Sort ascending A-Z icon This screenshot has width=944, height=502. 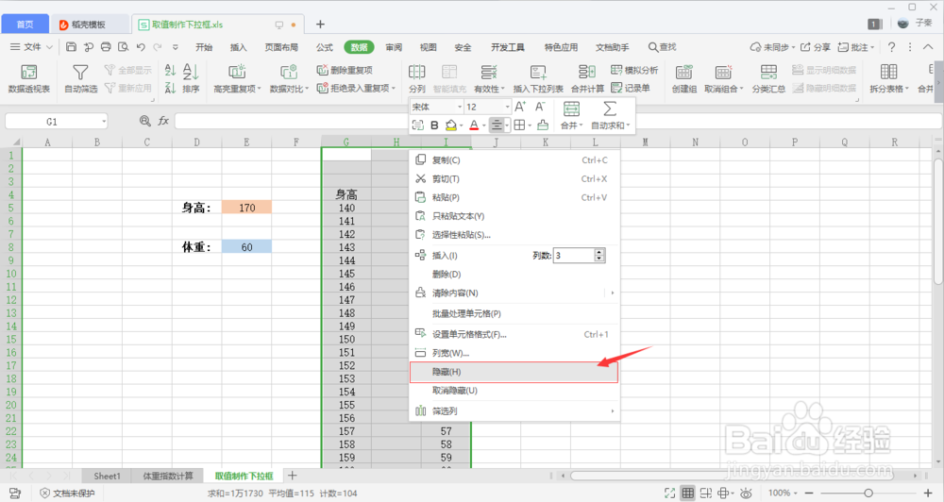pyautogui.click(x=170, y=71)
